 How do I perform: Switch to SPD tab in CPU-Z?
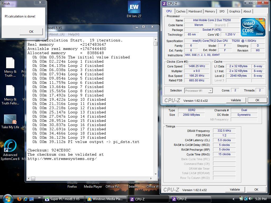tap(222, 11)
